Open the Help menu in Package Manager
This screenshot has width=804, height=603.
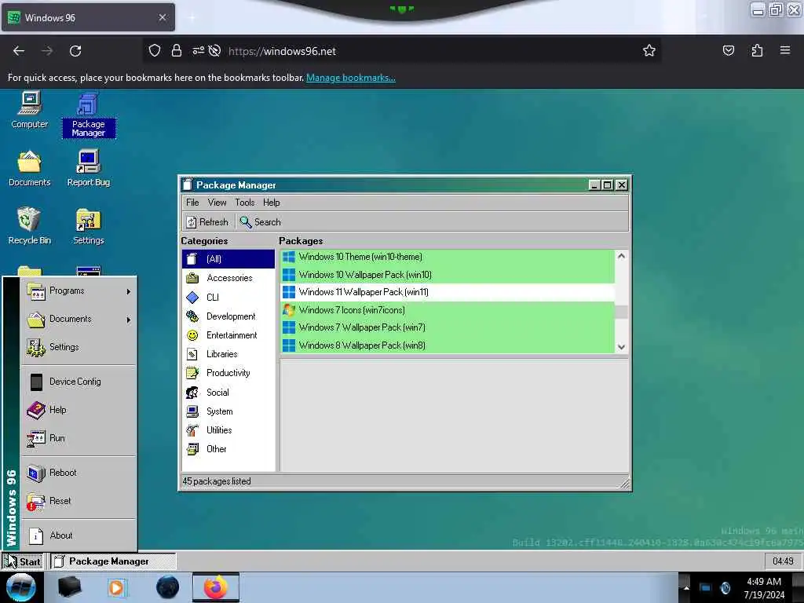point(271,203)
